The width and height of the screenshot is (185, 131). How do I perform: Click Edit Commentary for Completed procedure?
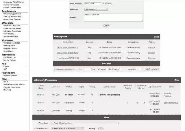pyautogui.click(x=171, y=103)
